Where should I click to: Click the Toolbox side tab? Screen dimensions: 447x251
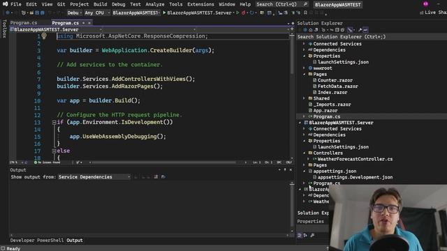pos(4,29)
